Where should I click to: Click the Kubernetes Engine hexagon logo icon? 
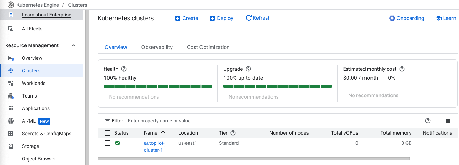(x=11, y=5)
